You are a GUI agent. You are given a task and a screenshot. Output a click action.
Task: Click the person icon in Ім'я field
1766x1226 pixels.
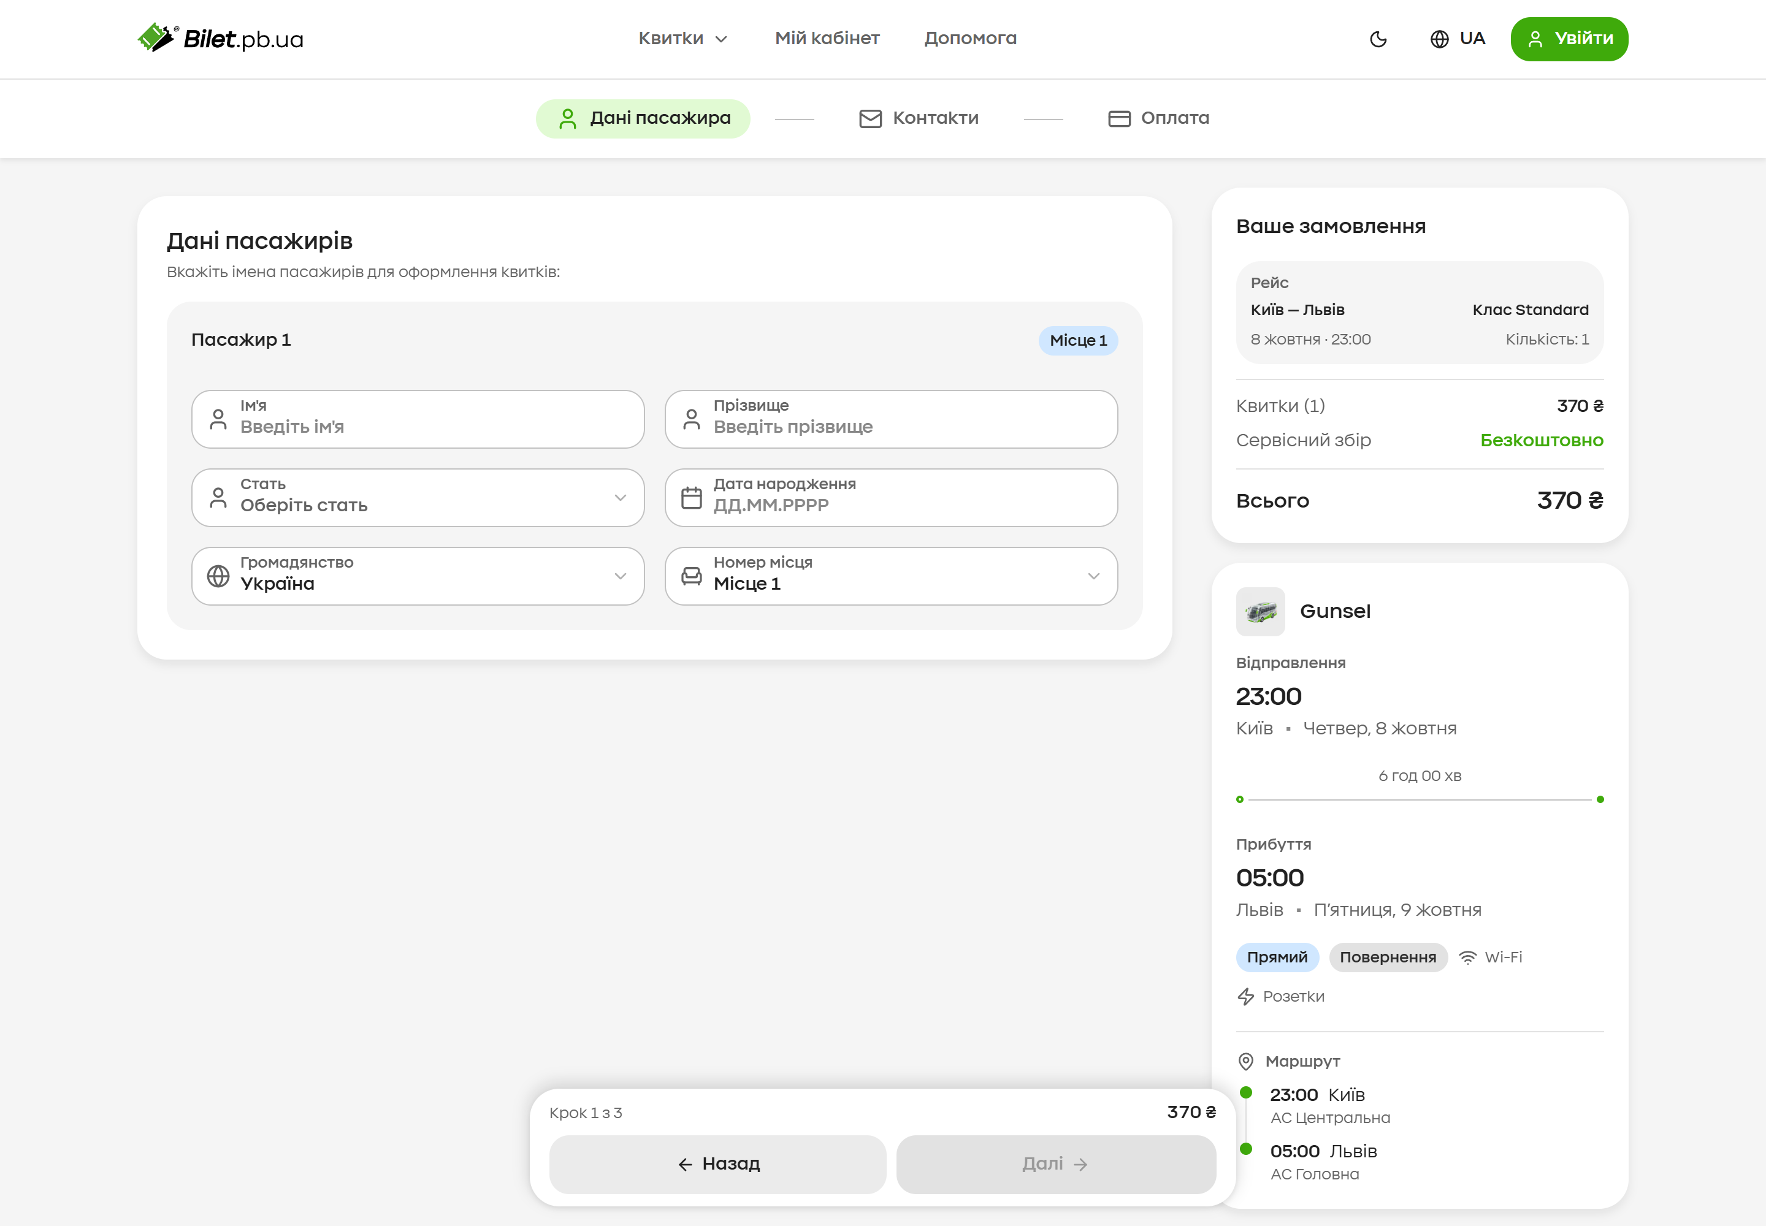coord(218,419)
